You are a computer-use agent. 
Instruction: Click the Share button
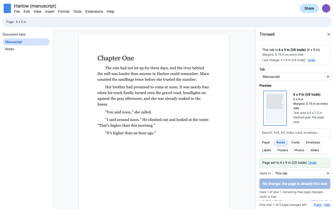pyautogui.click(x=309, y=8)
